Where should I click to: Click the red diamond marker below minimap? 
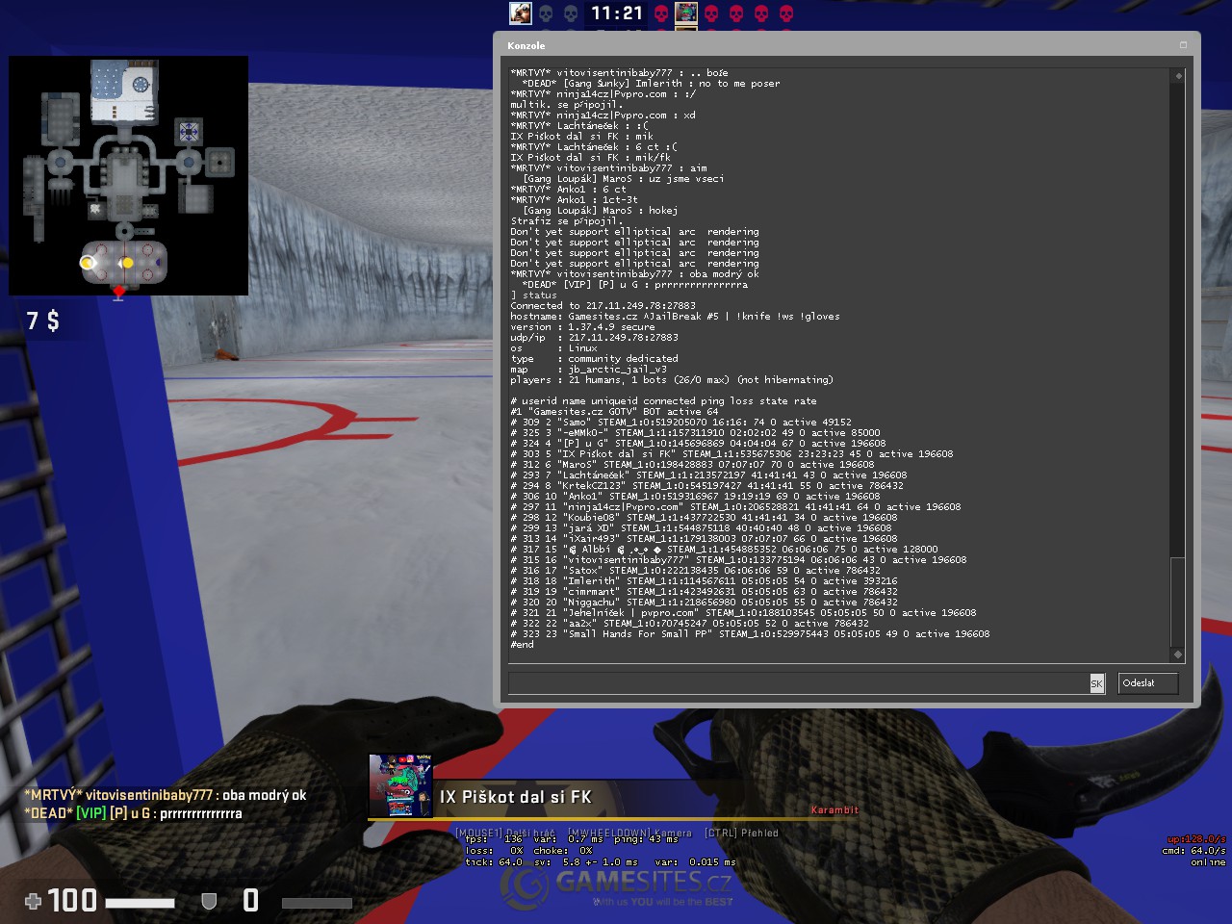[118, 291]
